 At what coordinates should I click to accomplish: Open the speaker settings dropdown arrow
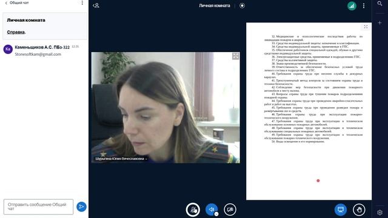pos(216,214)
